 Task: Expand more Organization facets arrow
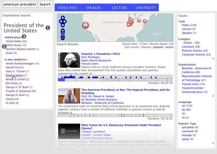pyautogui.click(x=213, y=96)
